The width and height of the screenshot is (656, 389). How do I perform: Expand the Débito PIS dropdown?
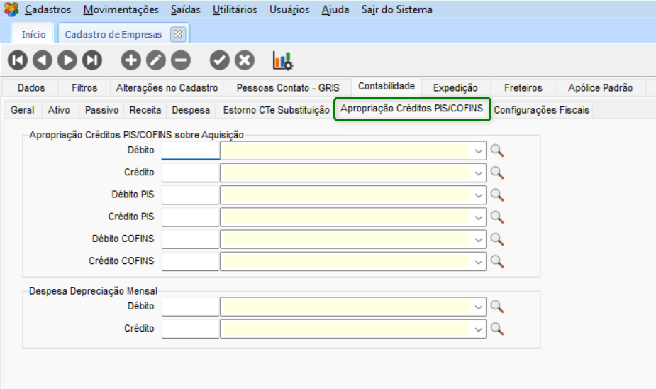point(479,194)
